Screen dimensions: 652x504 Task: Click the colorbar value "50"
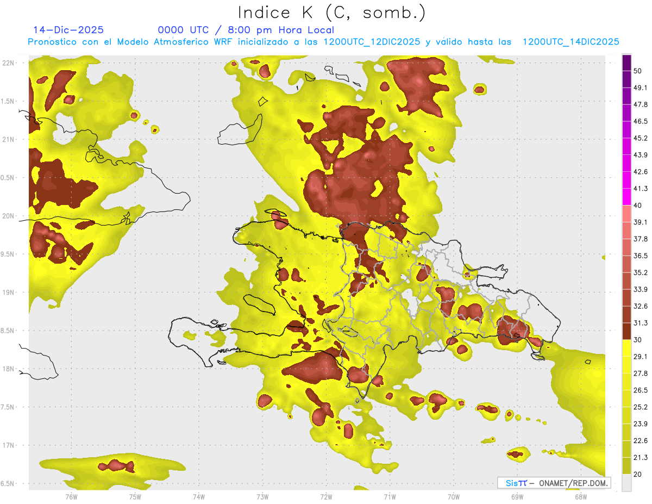pyautogui.click(x=638, y=71)
